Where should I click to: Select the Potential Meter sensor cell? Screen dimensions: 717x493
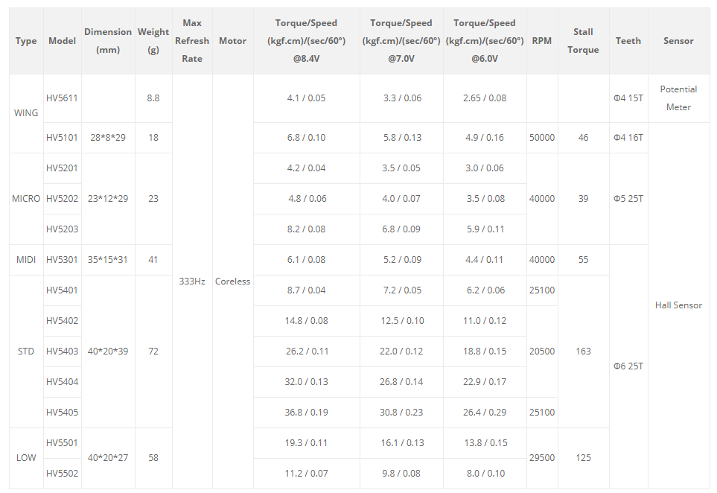[x=678, y=98]
